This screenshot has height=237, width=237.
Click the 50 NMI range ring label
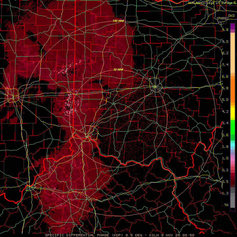pyautogui.click(x=118, y=70)
